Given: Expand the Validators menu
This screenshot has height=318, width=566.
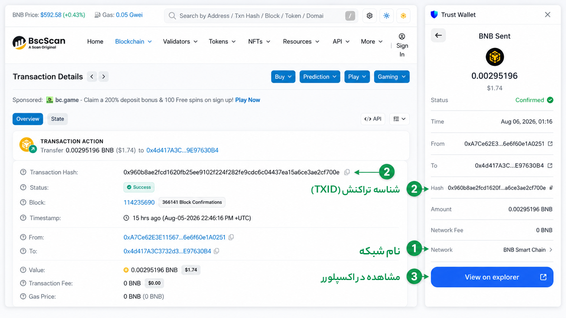Looking at the screenshot, I should (180, 42).
